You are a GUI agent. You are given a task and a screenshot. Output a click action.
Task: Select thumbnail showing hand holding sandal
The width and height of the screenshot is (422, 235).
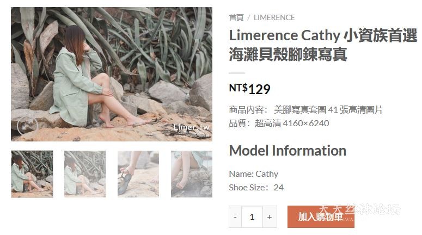[138, 174]
